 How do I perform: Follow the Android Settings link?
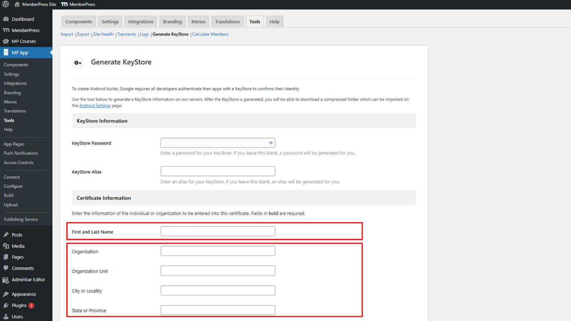coord(95,106)
